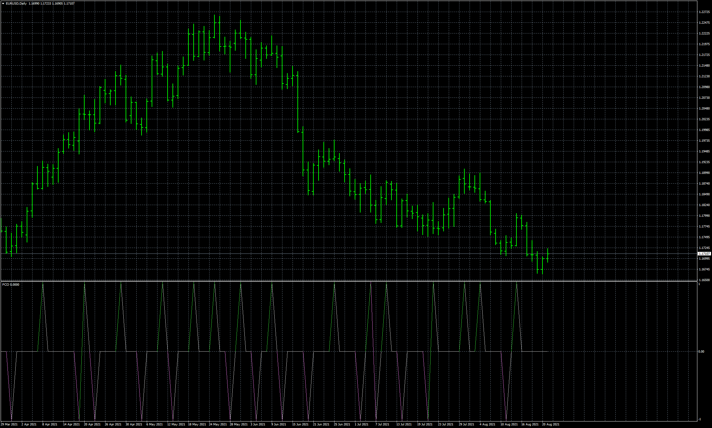This screenshot has width=712, height=428.
Task: Click price scale value 1.17745
Action: [704, 227]
